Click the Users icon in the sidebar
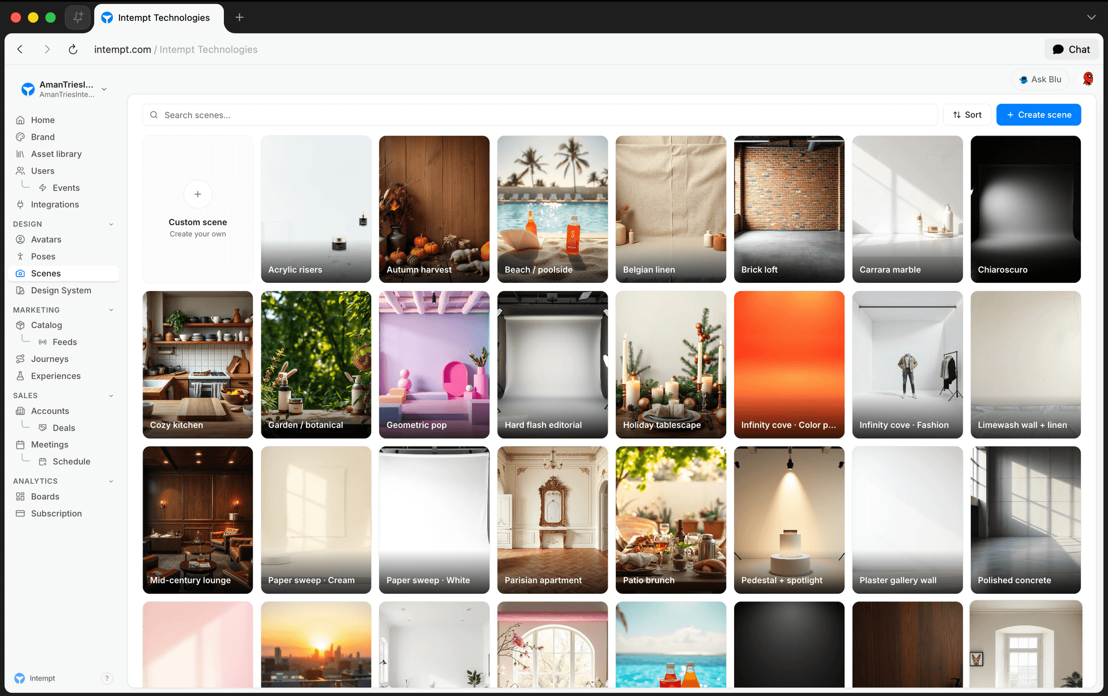 coord(20,171)
